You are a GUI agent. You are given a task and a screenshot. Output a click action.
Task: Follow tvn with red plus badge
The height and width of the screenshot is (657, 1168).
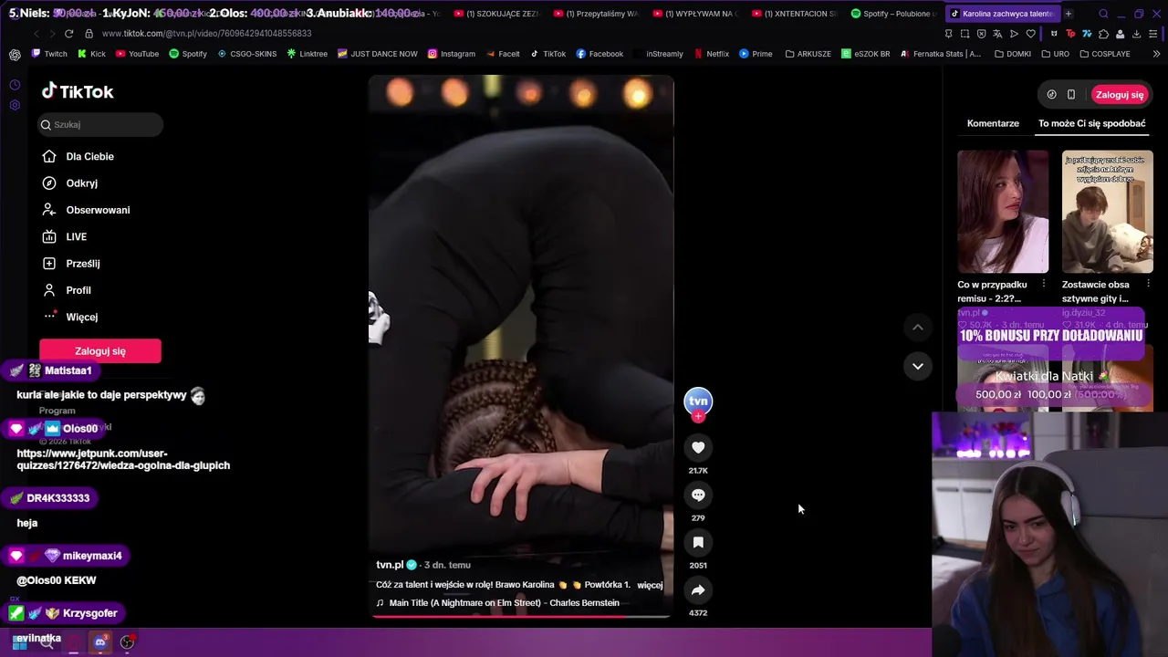(x=698, y=417)
